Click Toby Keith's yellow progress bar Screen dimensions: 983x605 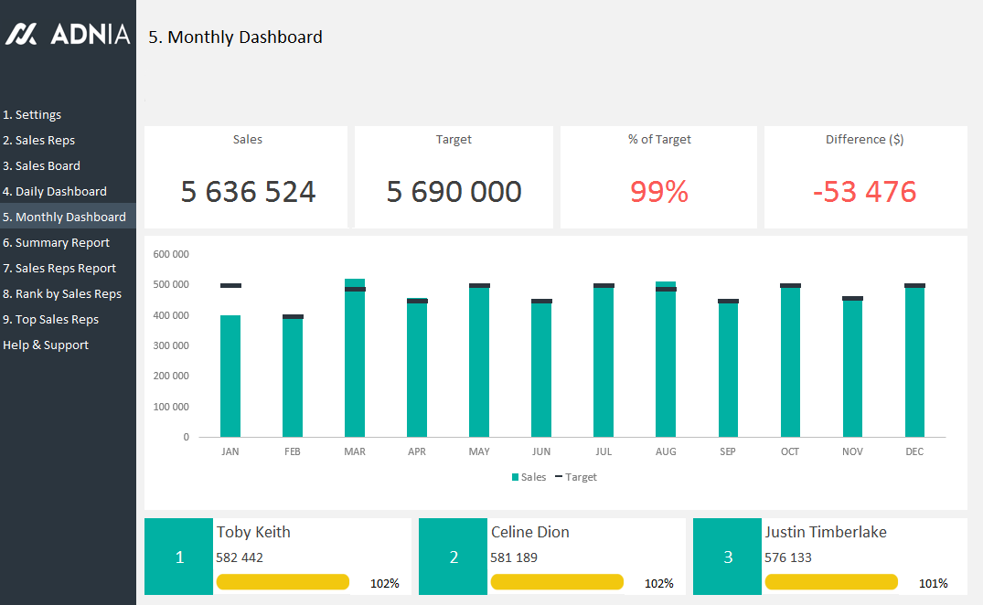283,582
